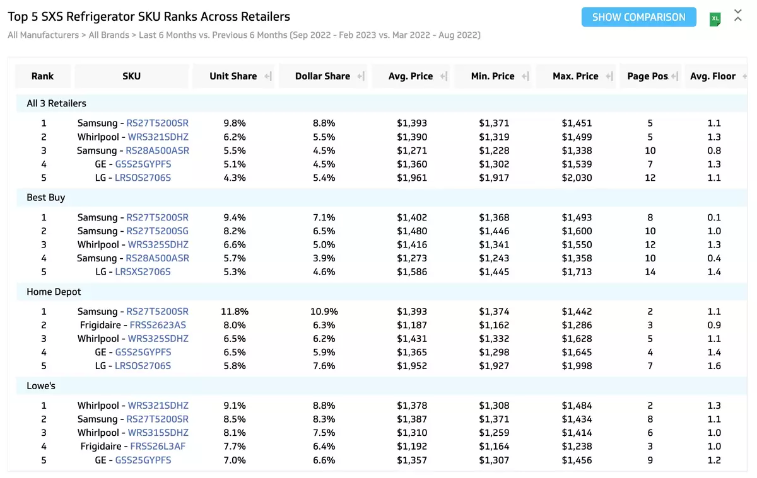Open WRS325SDHZ link under Home Depot
Screen dimensions: 757x478
pyautogui.click(x=158, y=339)
